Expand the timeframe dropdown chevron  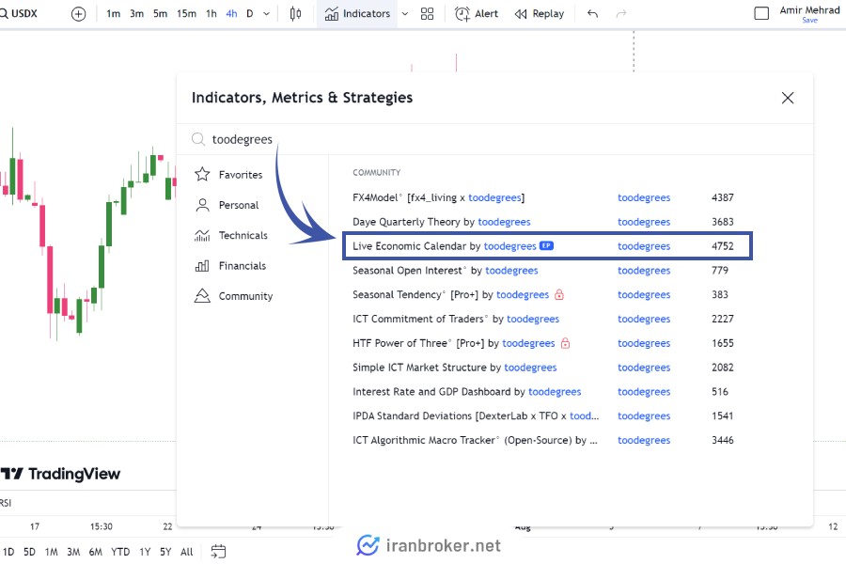click(267, 14)
